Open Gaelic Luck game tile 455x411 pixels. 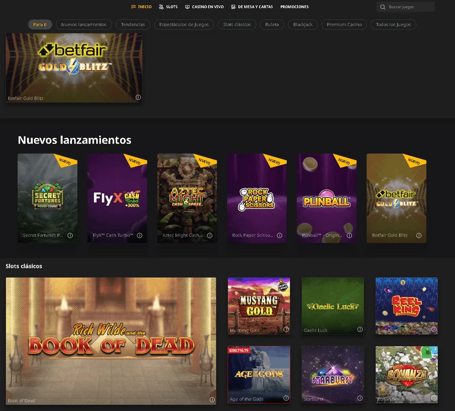333,306
